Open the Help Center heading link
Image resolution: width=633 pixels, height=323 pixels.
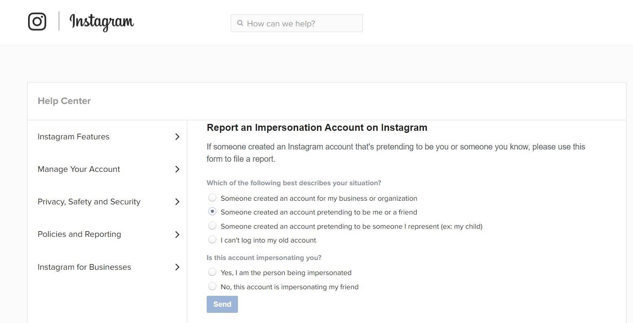[64, 101]
